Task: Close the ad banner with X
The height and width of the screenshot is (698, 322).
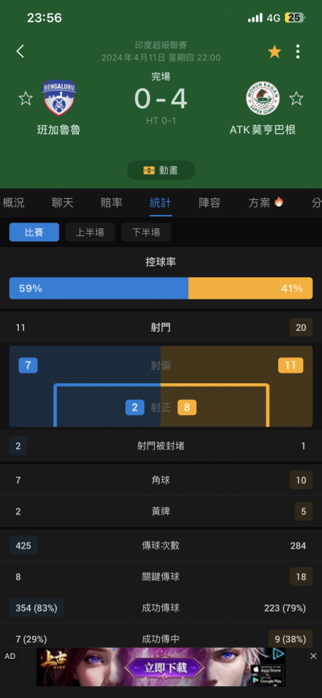Action: (x=313, y=656)
